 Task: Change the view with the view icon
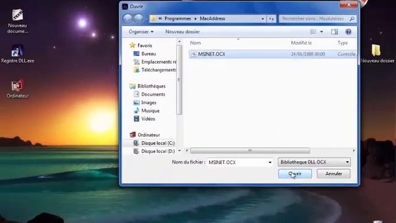(313, 32)
